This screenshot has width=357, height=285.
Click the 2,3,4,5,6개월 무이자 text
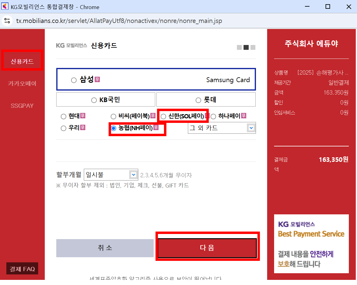point(166,175)
